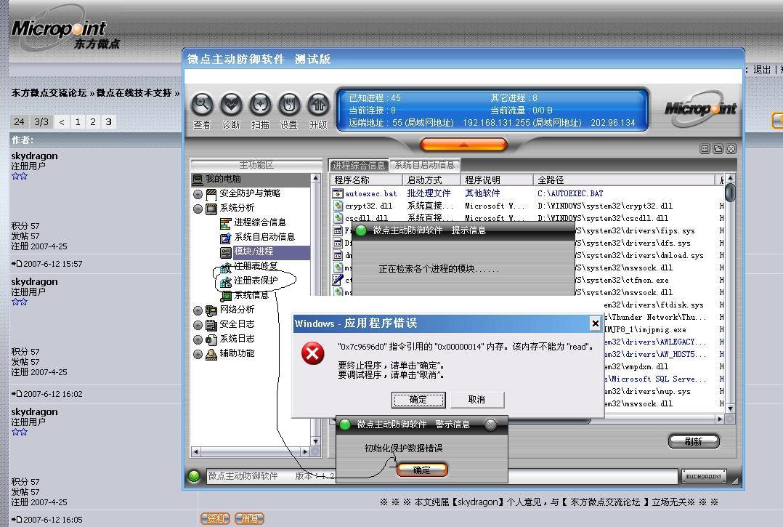Switch to the 进程综合信息 tab
This screenshot has height=527, width=783.
pyautogui.click(x=359, y=165)
